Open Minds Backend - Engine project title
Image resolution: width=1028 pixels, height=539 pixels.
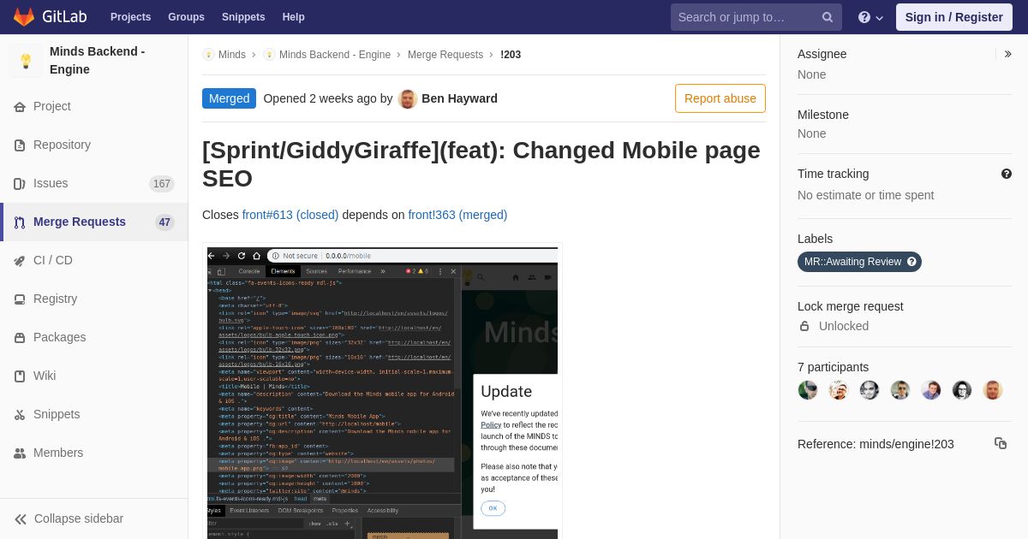point(97,60)
